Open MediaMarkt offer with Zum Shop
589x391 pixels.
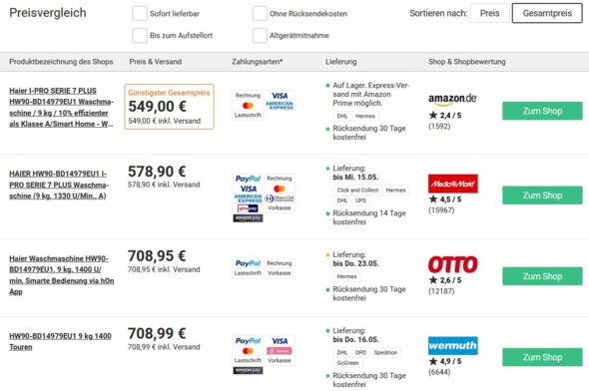point(542,195)
